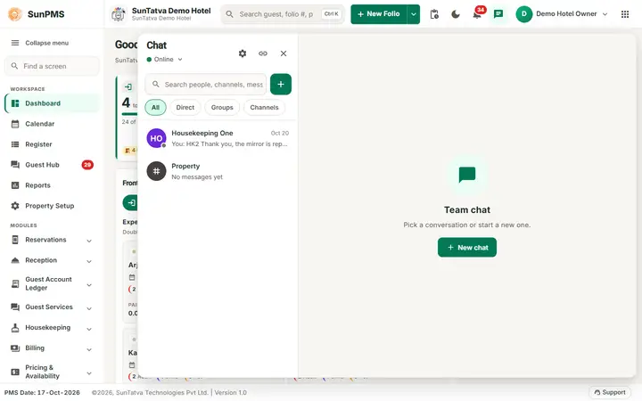Open the Online status dropdown
642x401 pixels.
pos(165,60)
